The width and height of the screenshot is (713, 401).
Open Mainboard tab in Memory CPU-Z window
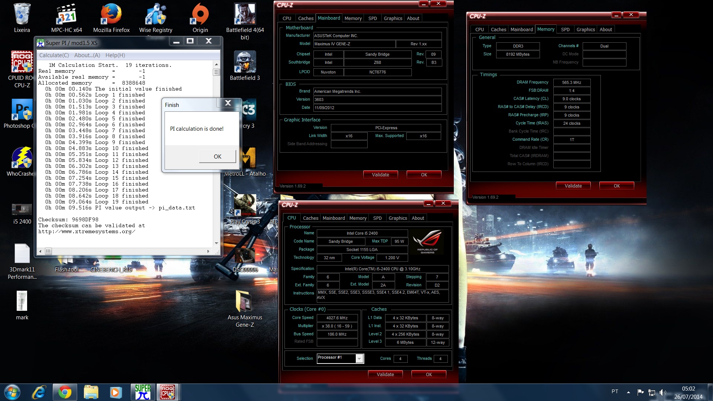[x=521, y=29]
